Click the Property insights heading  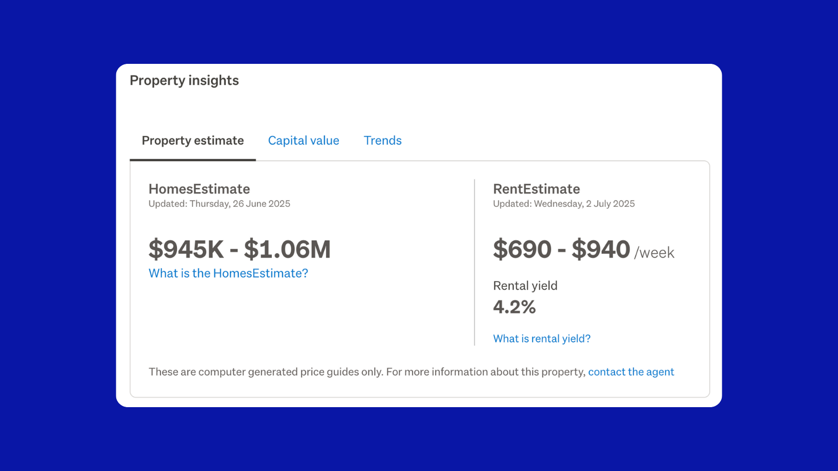pyautogui.click(x=184, y=80)
